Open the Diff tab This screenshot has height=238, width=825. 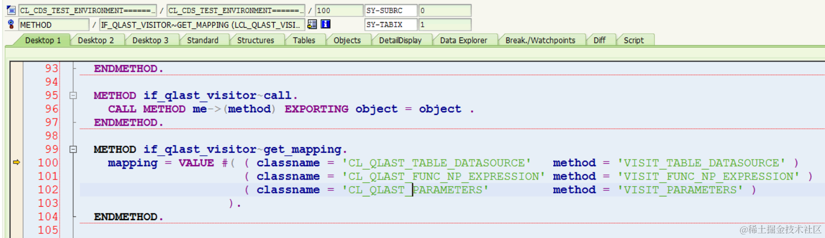(x=599, y=40)
